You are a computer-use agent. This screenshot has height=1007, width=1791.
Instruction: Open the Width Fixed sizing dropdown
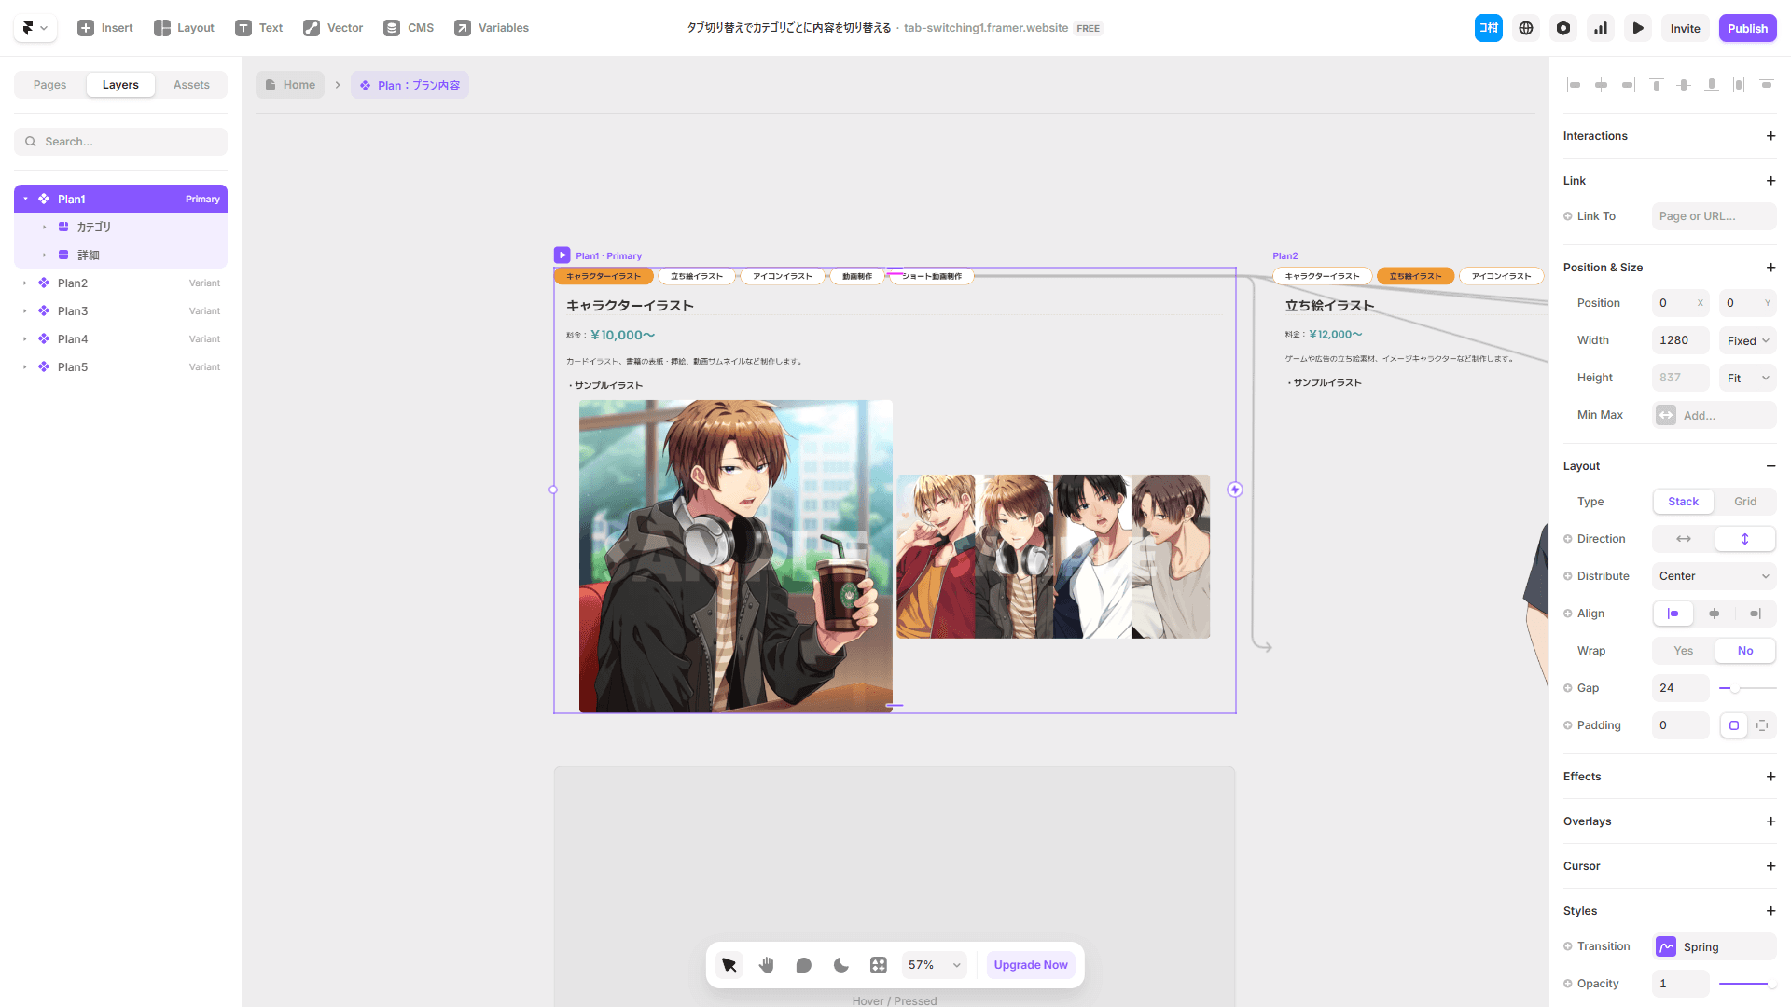point(1747,340)
